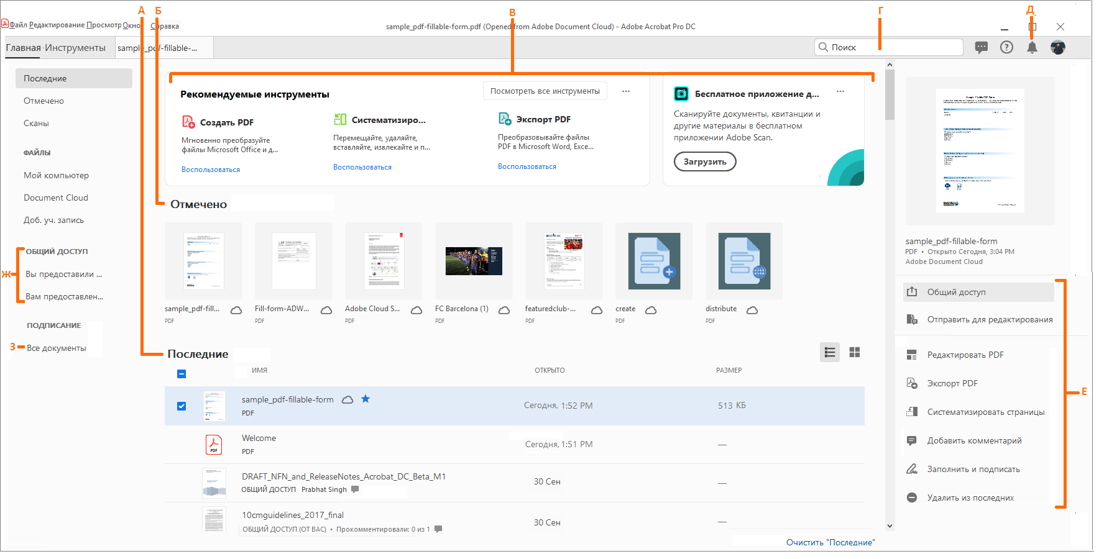Open the user profile avatar

[x=1057, y=47]
